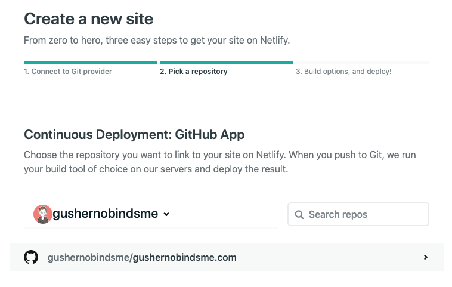The image size is (452, 287).
Task: Click the Choose the repository description paragraph
Action: click(x=219, y=162)
